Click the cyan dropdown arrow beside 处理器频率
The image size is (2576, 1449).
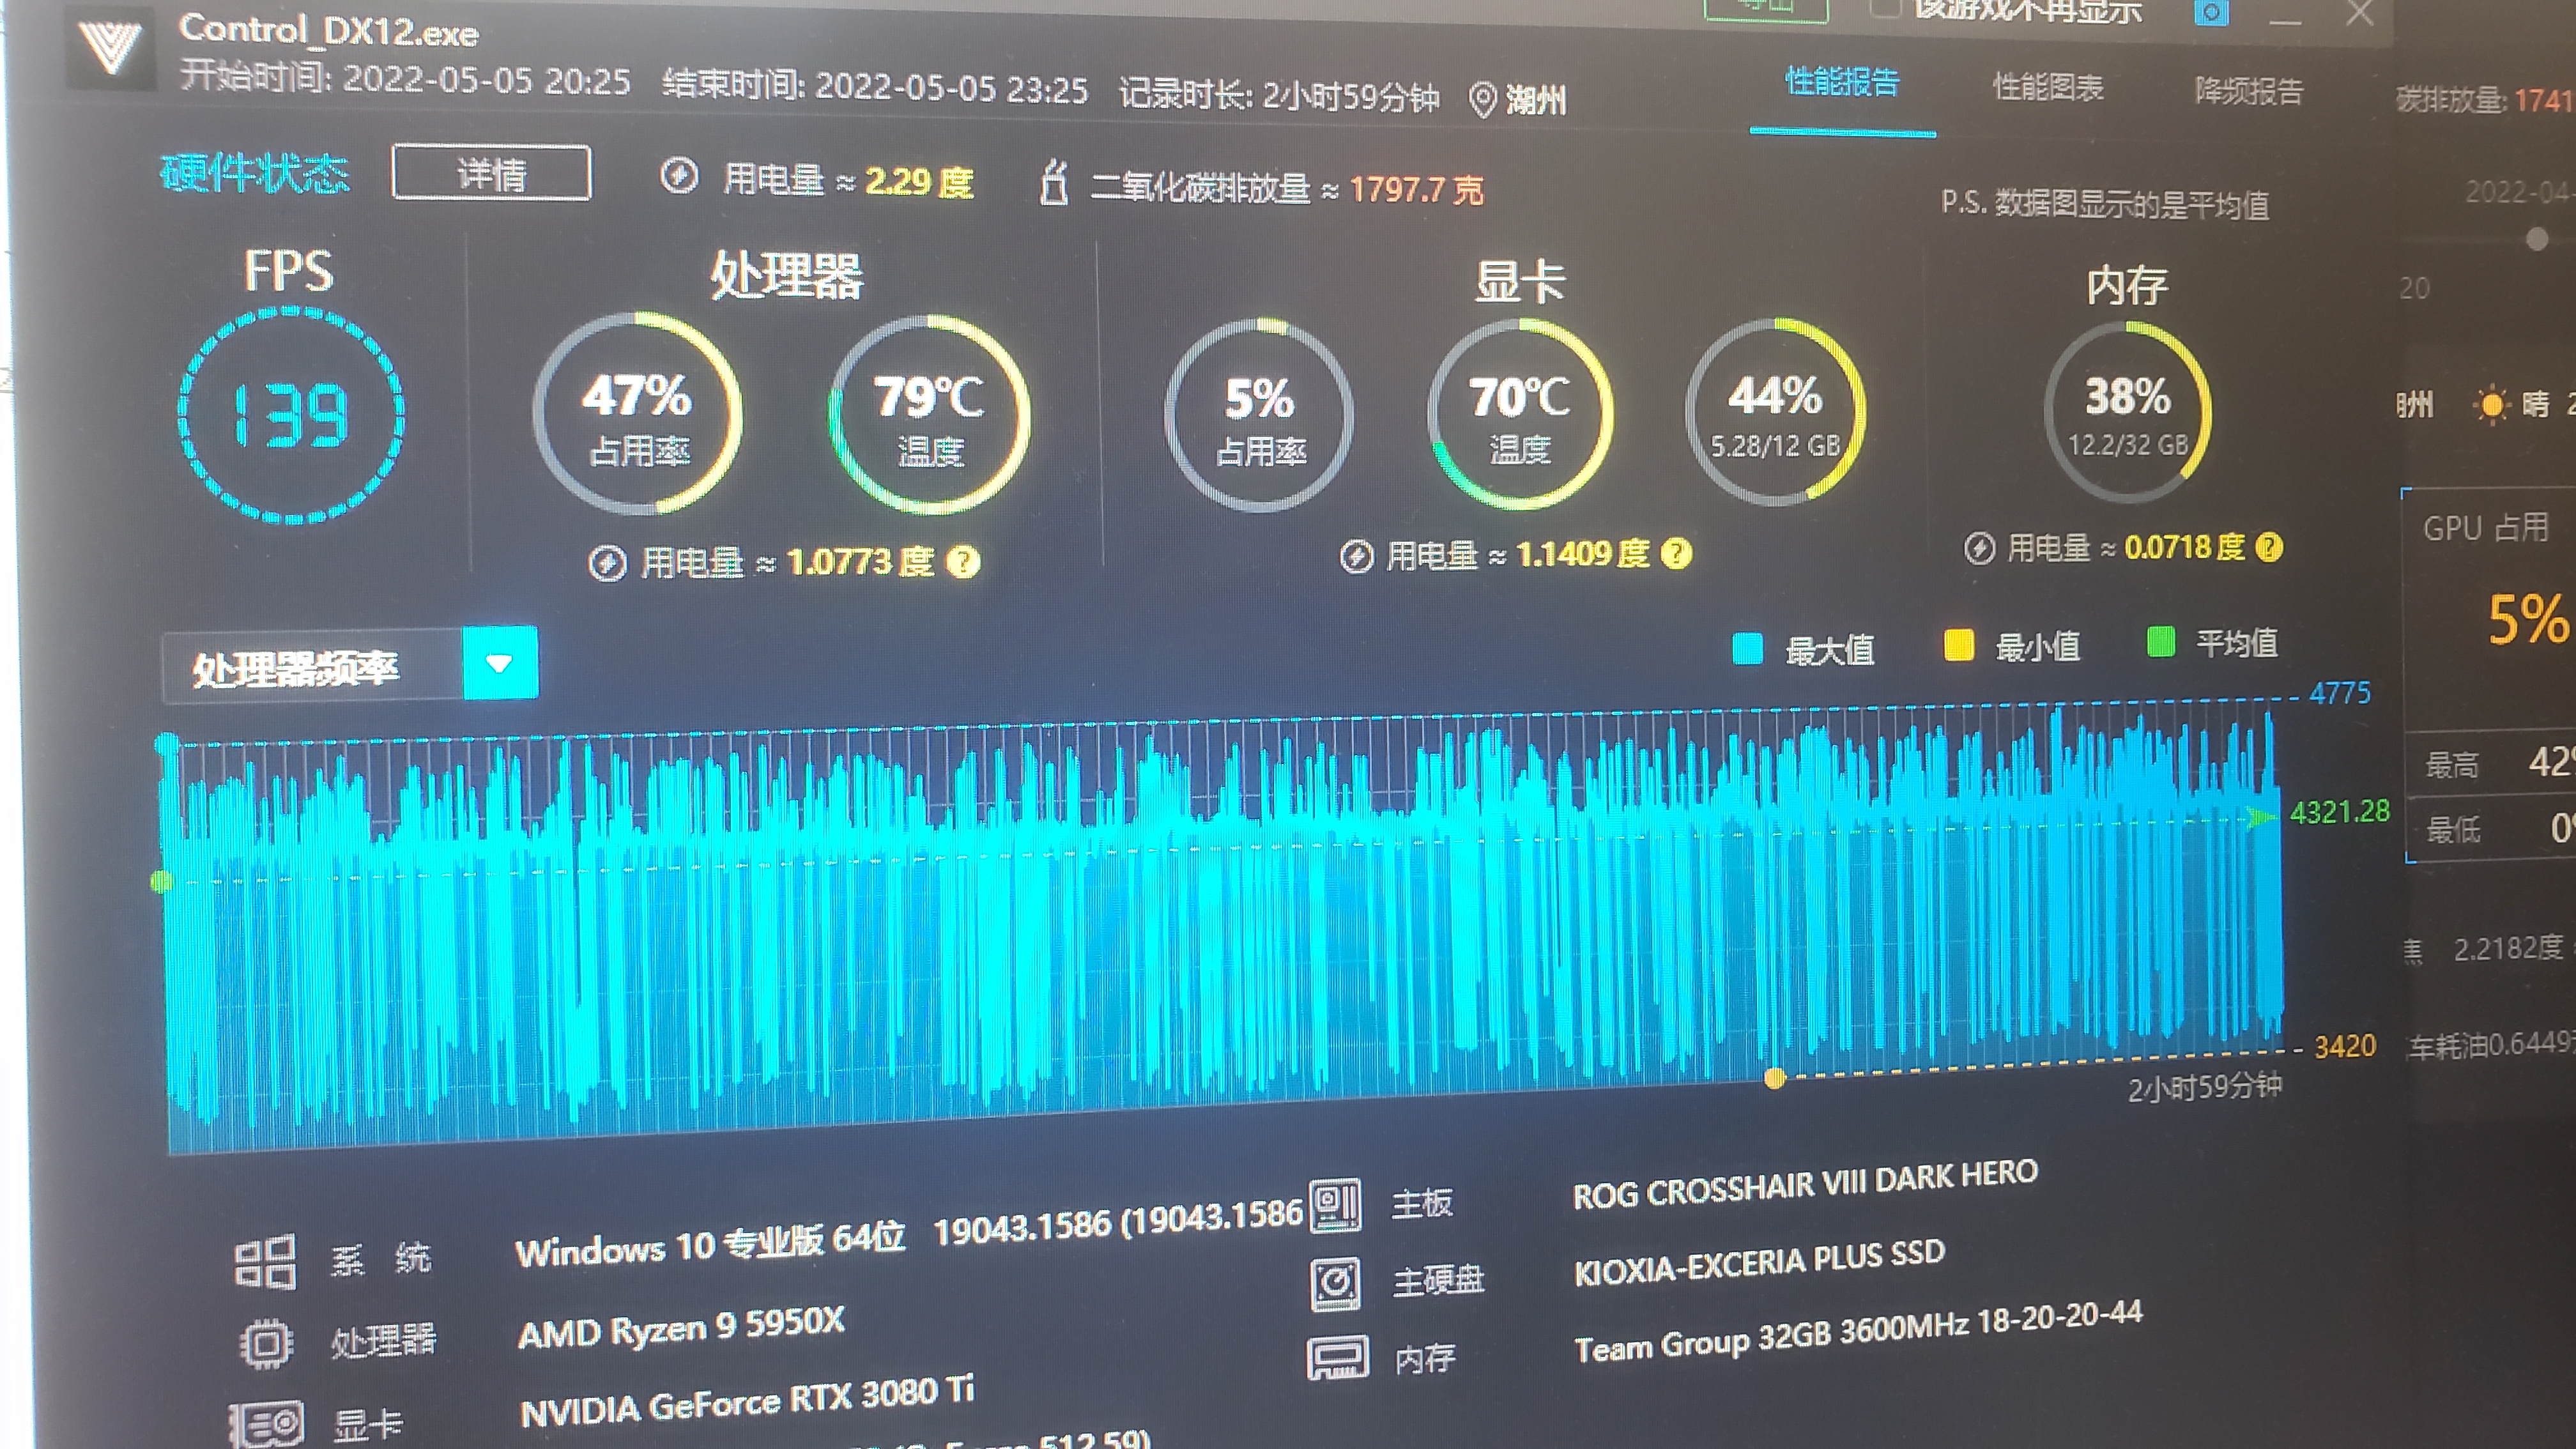click(500, 663)
